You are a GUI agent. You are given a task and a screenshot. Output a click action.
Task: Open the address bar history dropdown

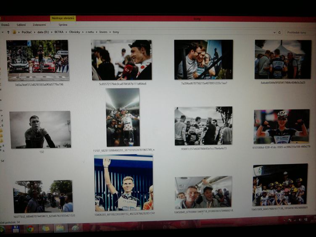tap(274, 32)
